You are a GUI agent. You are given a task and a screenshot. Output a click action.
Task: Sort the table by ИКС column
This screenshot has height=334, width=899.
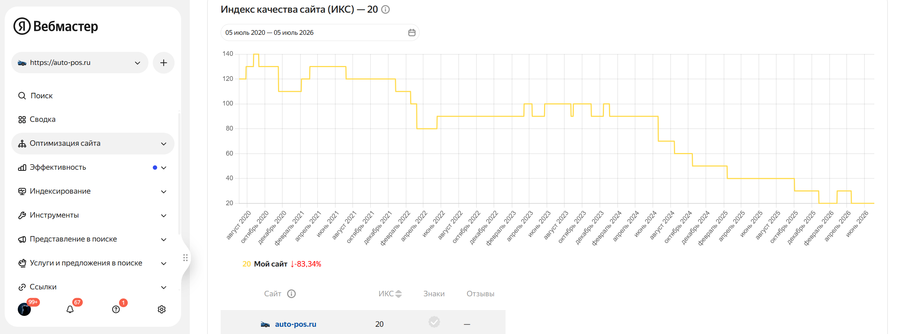click(390, 294)
